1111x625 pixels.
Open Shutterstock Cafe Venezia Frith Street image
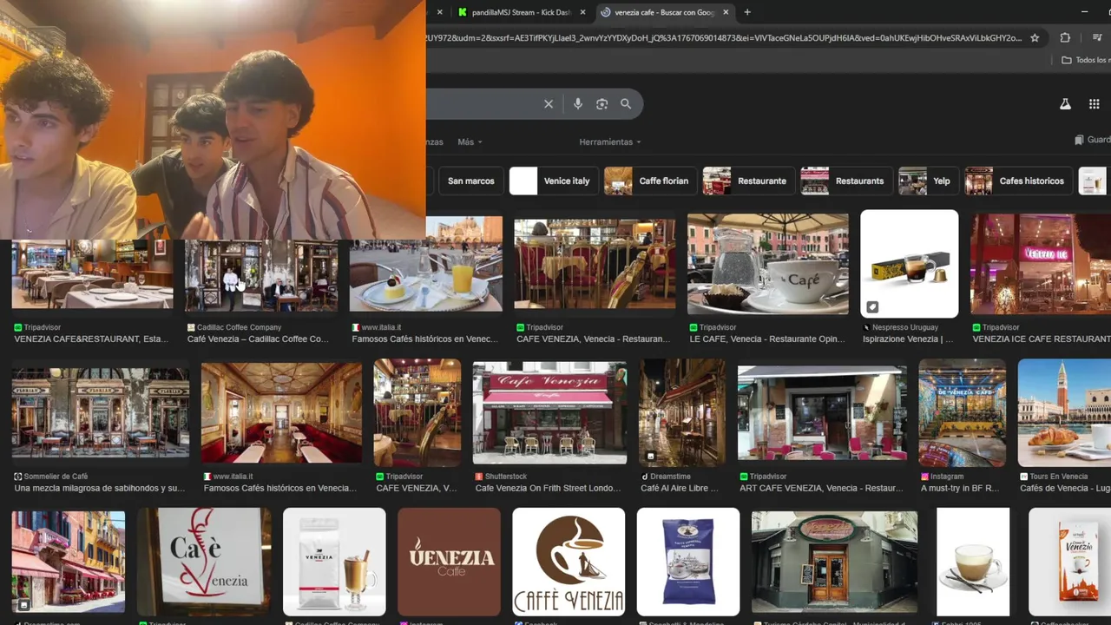point(549,413)
